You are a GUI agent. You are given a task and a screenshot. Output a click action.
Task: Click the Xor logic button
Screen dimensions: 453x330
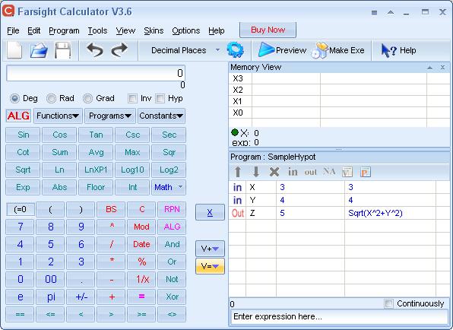click(x=172, y=297)
